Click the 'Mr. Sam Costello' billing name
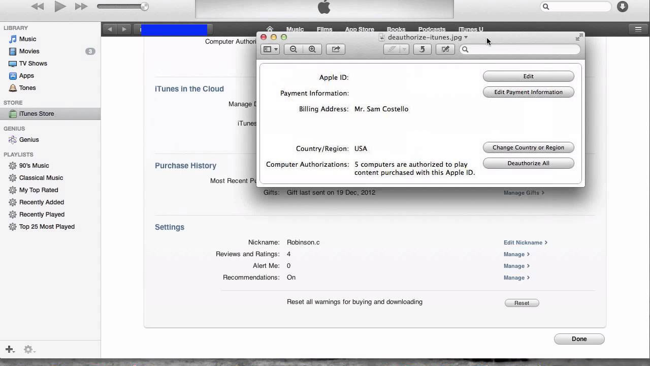The height and width of the screenshot is (366, 650). click(381, 109)
